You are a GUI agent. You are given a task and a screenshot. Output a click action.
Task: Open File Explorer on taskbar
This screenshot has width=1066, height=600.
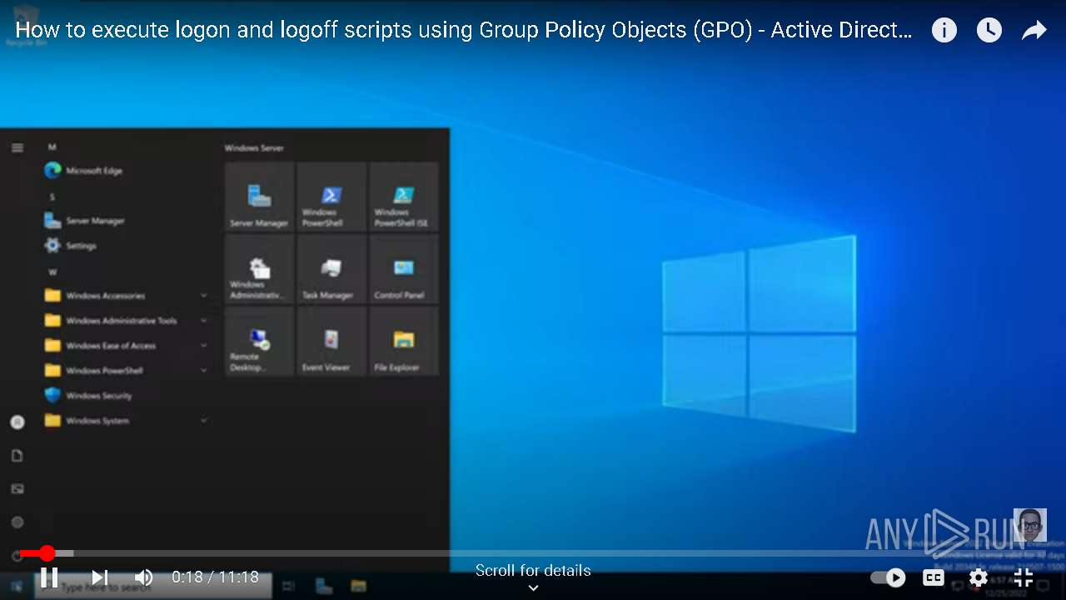[x=359, y=587]
